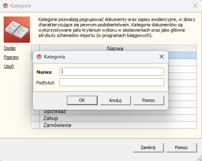Click the Dodaj link
The width and height of the screenshot is (202, 161).
pos(10,48)
